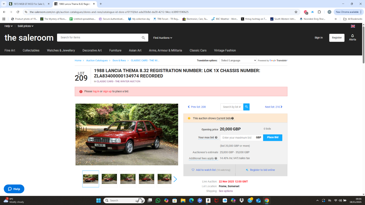Click the search magnifier icon in site search

(143, 38)
